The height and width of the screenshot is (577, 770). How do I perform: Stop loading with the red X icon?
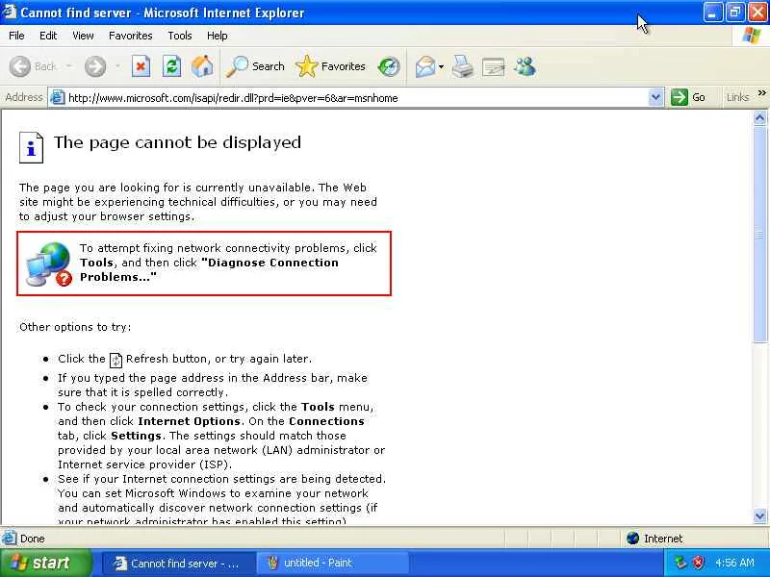(x=141, y=66)
